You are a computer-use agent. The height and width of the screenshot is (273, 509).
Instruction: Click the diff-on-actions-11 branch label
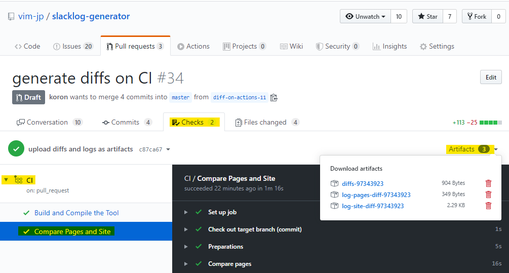click(x=240, y=97)
